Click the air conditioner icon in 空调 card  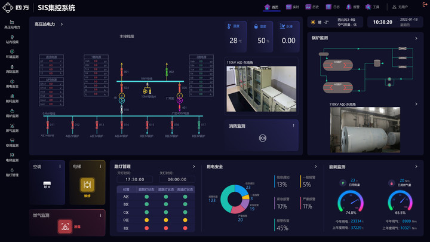click(47, 185)
